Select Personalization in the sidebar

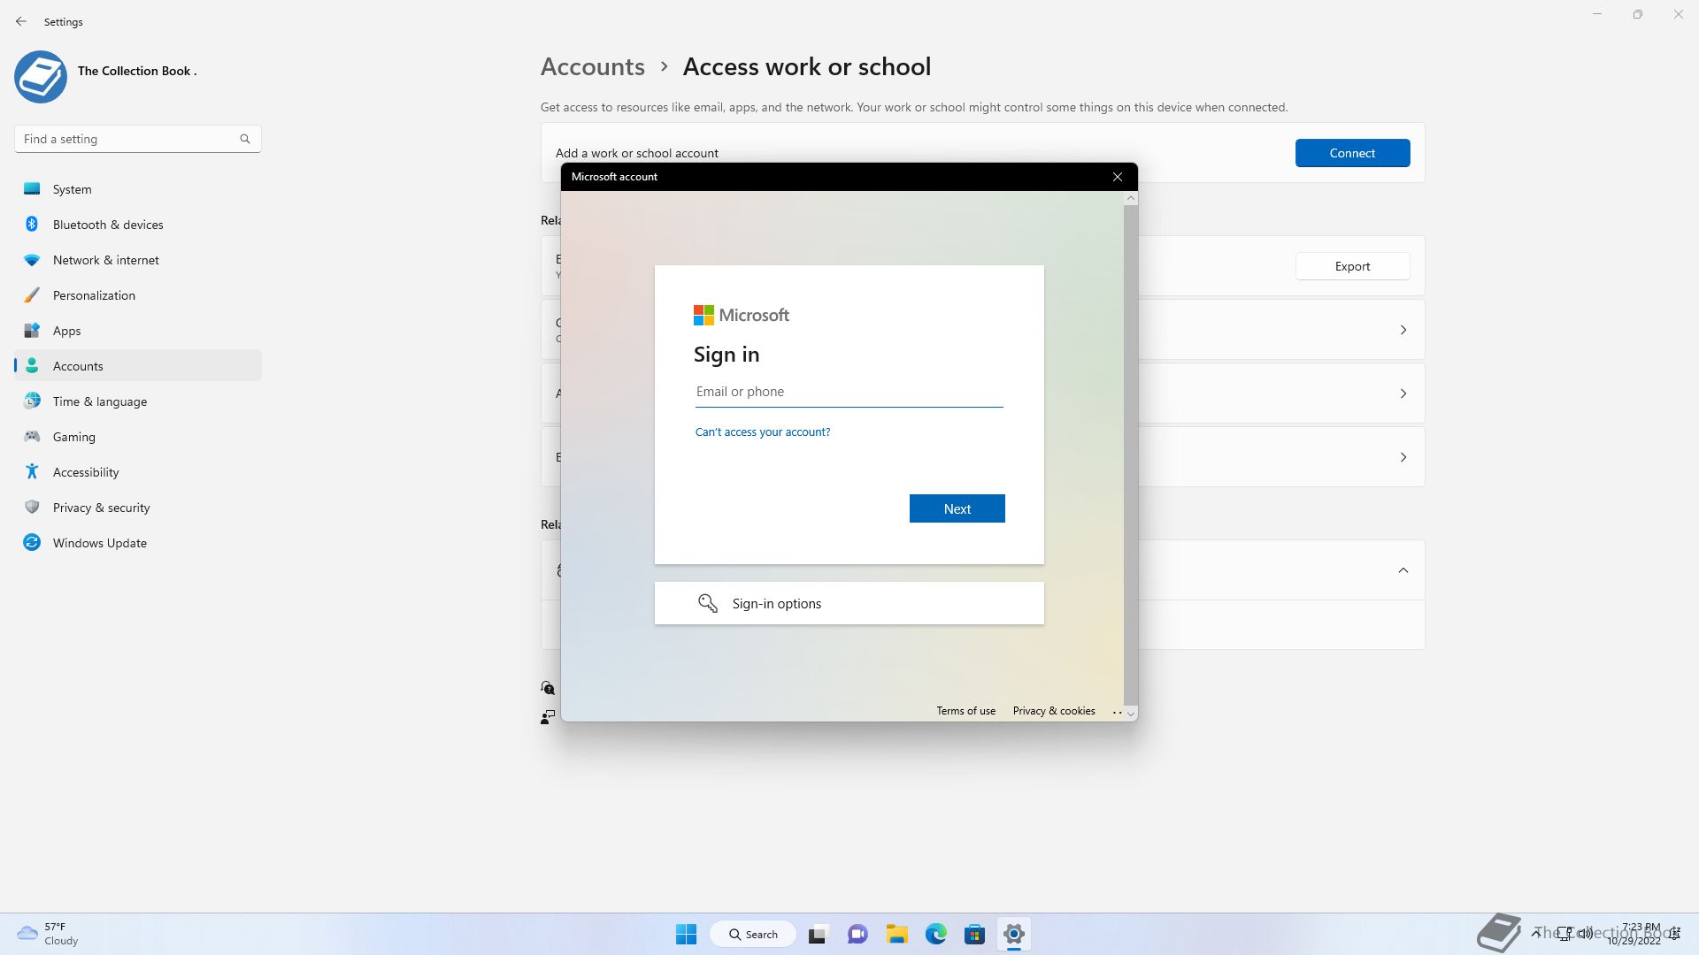[x=94, y=295]
